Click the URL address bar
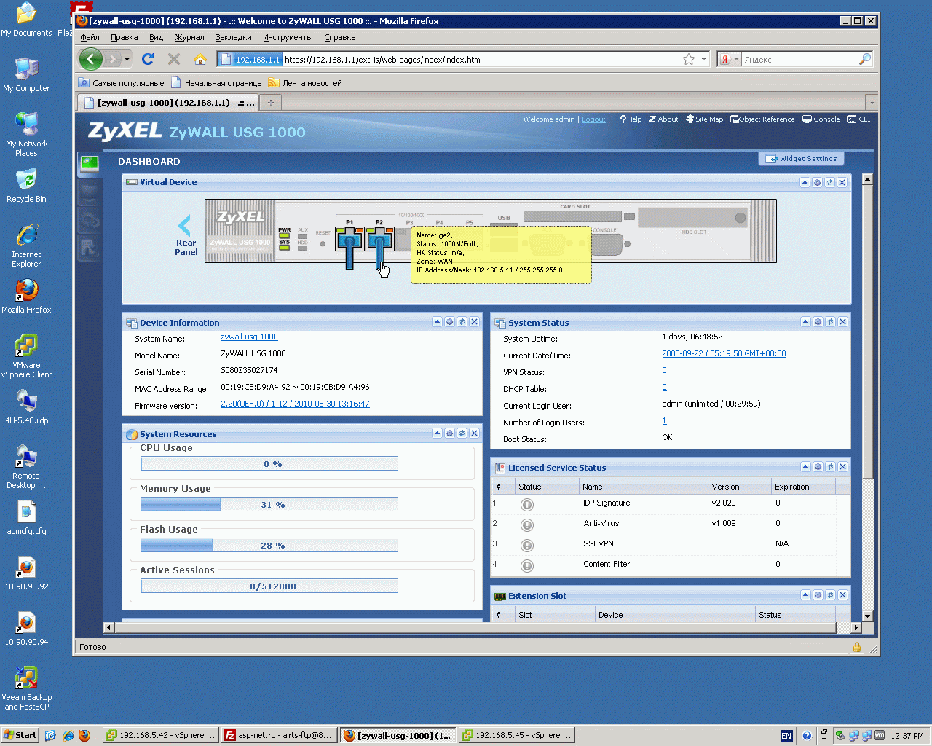 (481, 60)
